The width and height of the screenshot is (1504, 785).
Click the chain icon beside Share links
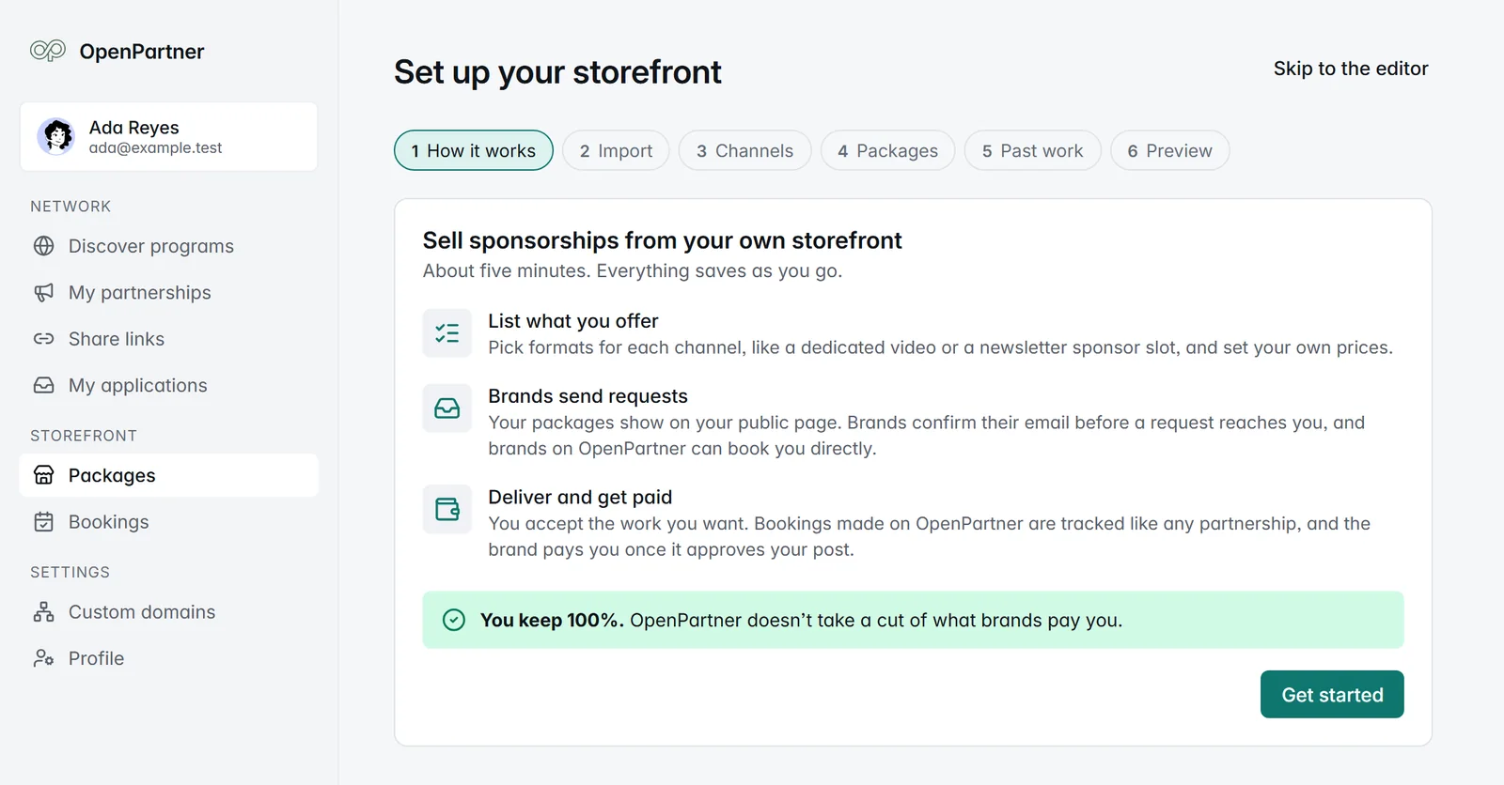[x=44, y=339]
